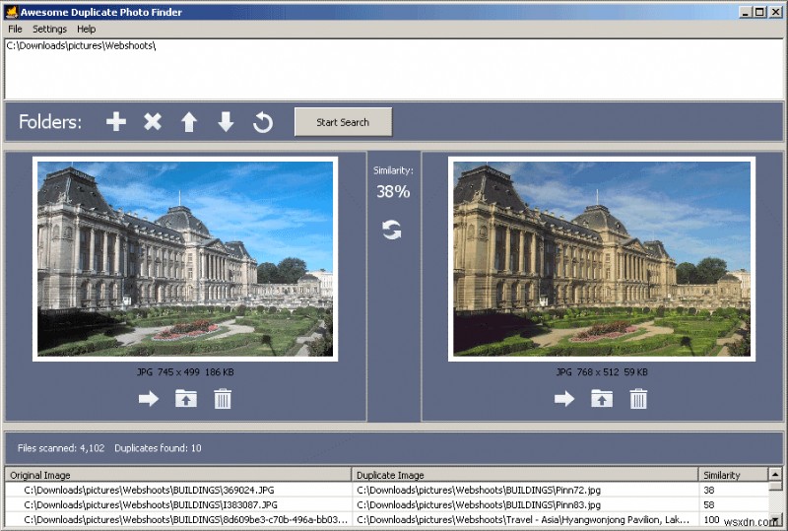Click the reset folders circular arrow icon
This screenshot has width=788, height=531.
263,122
